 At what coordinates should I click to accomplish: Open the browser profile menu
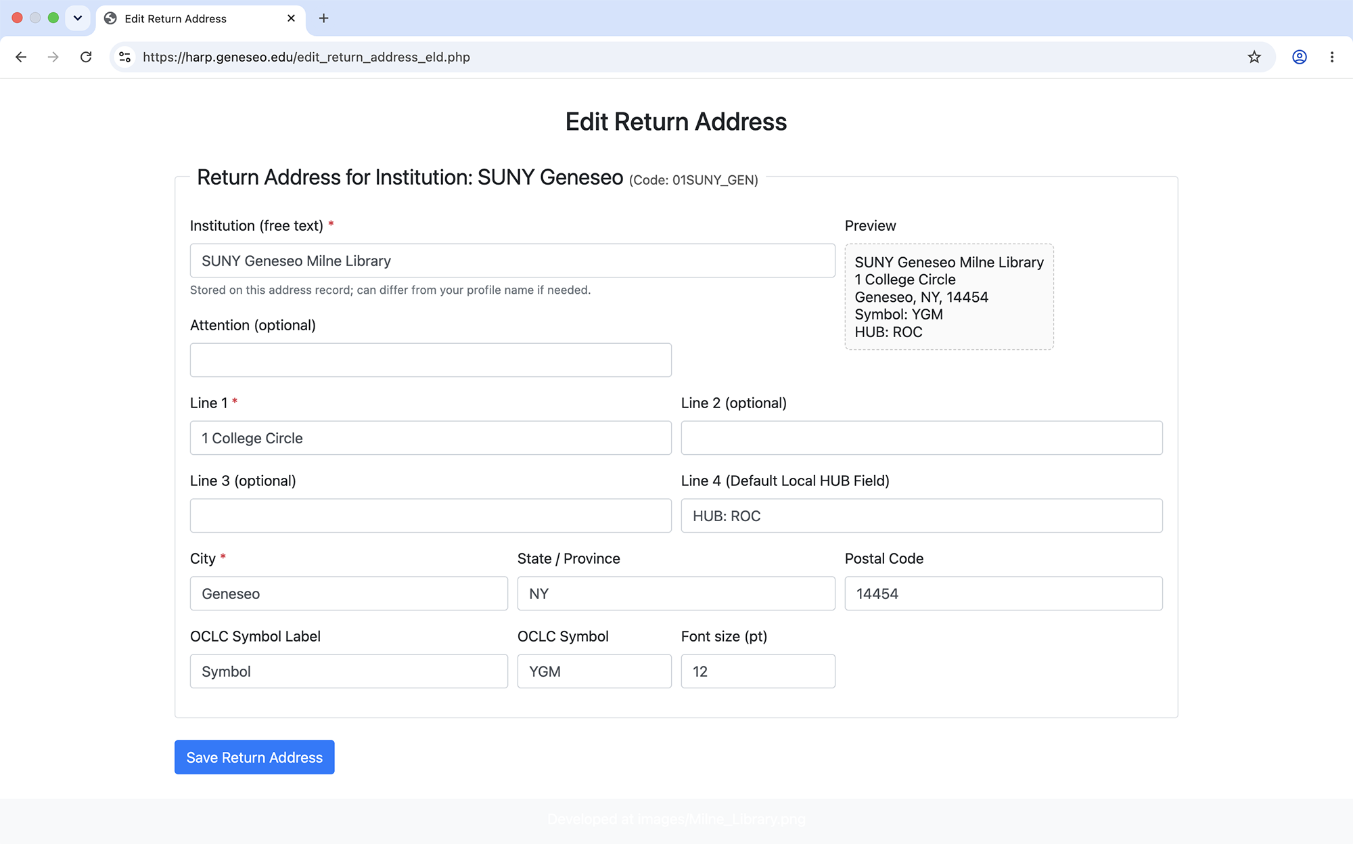[1300, 57]
